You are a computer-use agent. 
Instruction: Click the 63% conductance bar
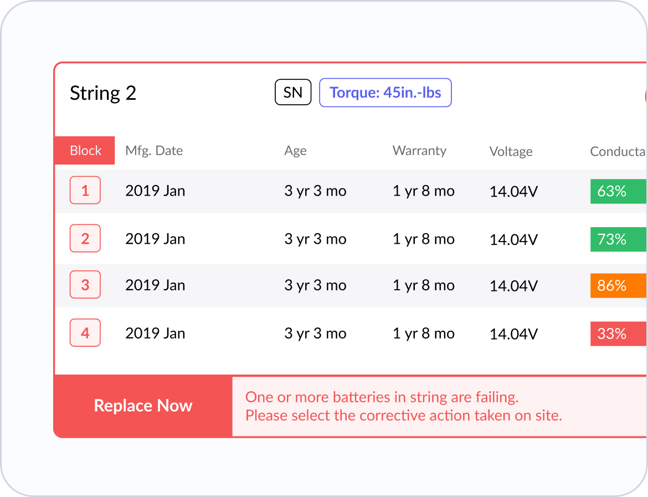pyautogui.click(x=619, y=191)
